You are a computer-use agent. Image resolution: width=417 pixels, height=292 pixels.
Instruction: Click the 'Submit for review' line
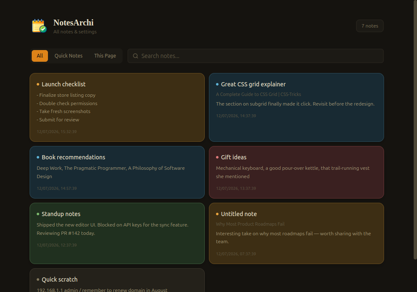pyautogui.click(x=58, y=120)
